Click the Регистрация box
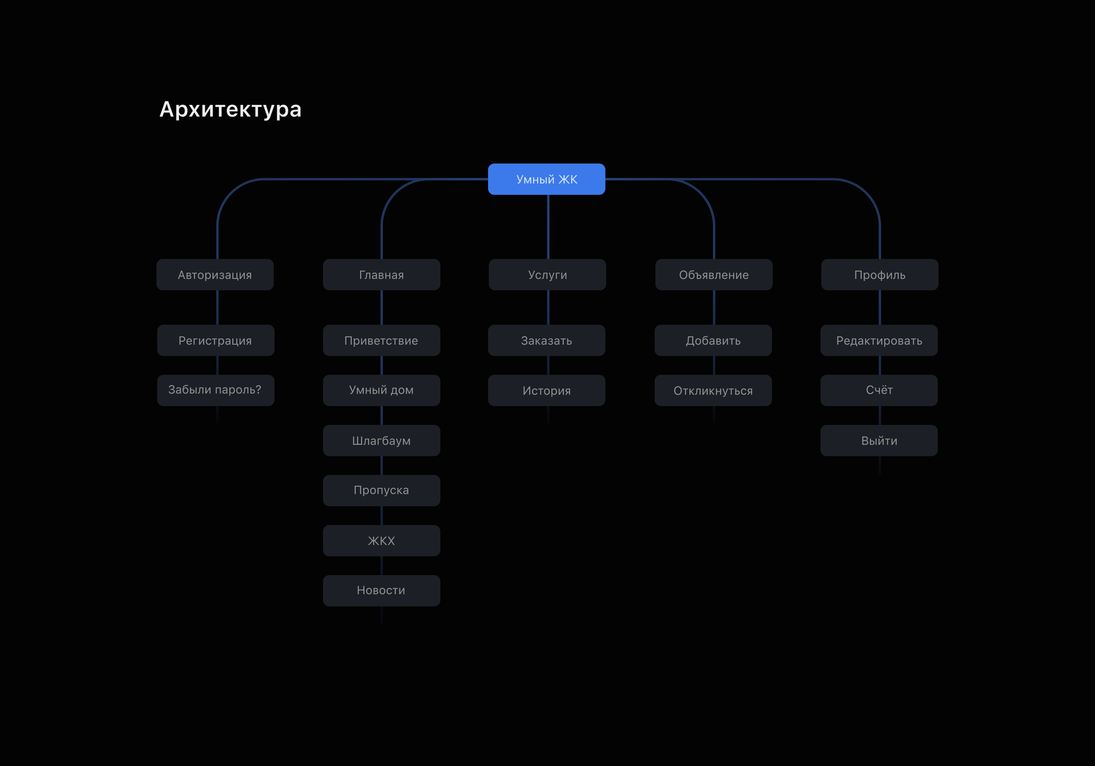 pos(215,340)
